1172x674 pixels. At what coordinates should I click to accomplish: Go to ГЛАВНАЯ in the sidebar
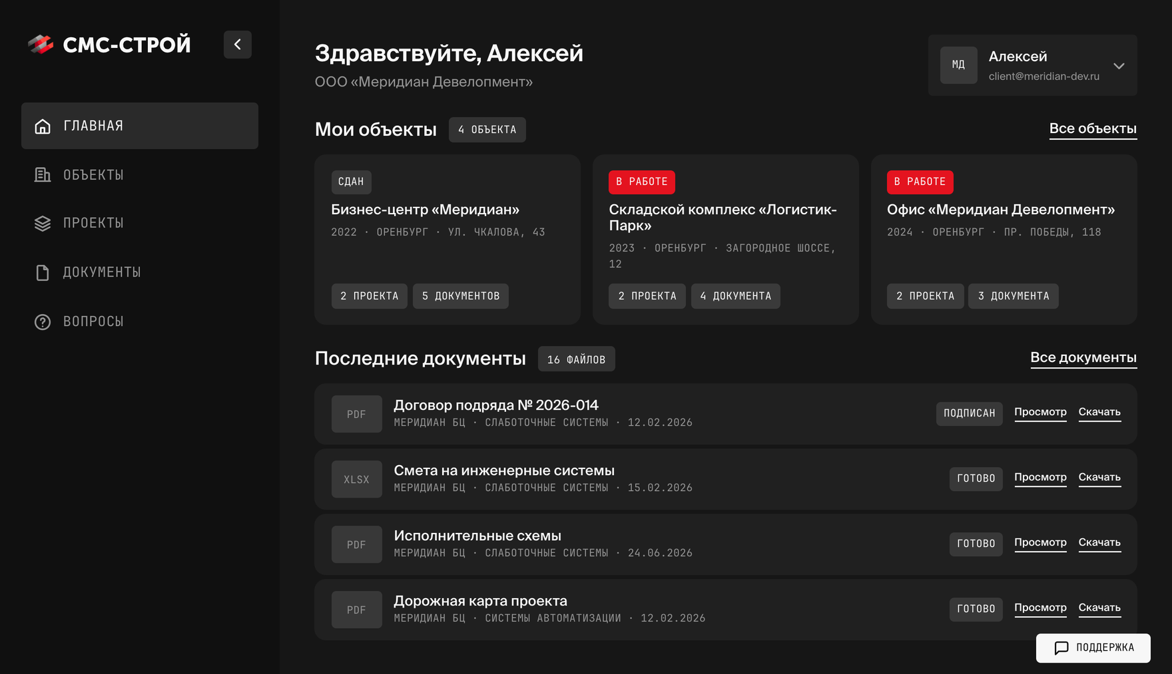pyautogui.click(x=140, y=126)
